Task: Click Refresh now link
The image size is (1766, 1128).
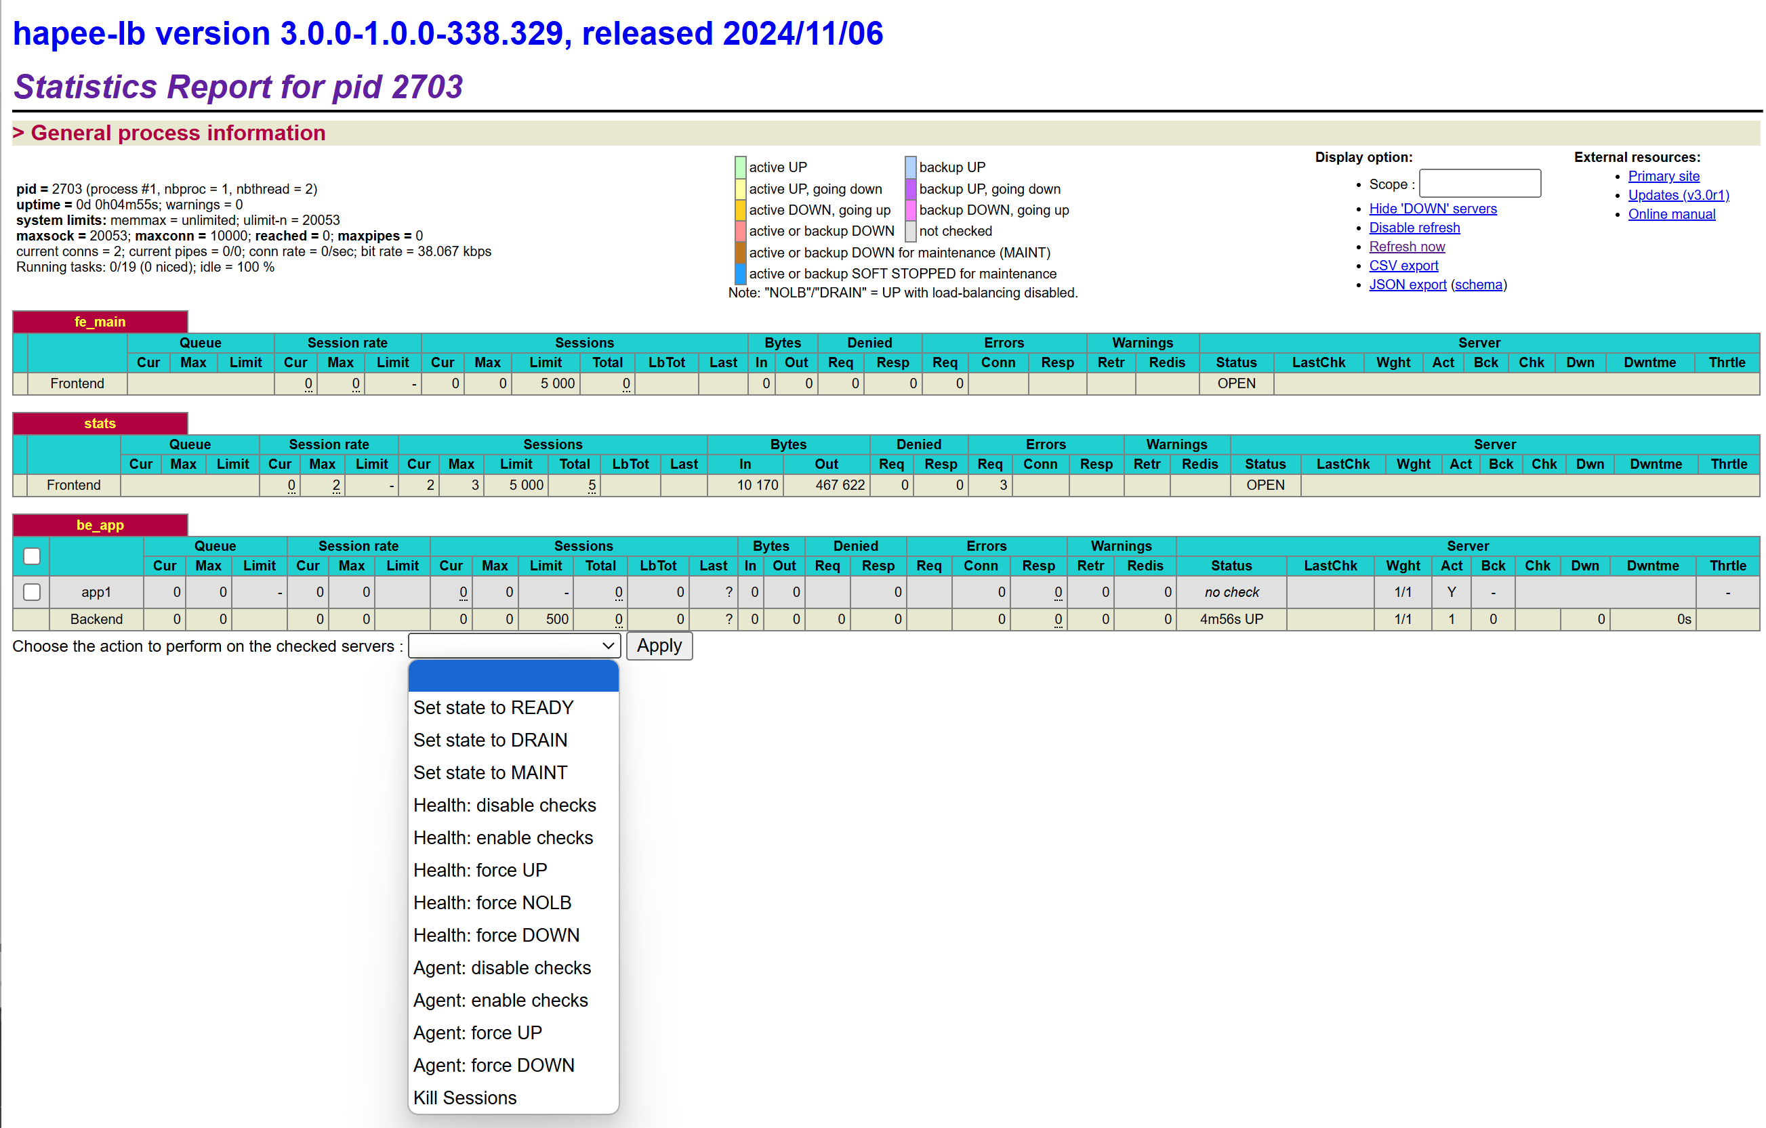Action: pos(1407,247)
